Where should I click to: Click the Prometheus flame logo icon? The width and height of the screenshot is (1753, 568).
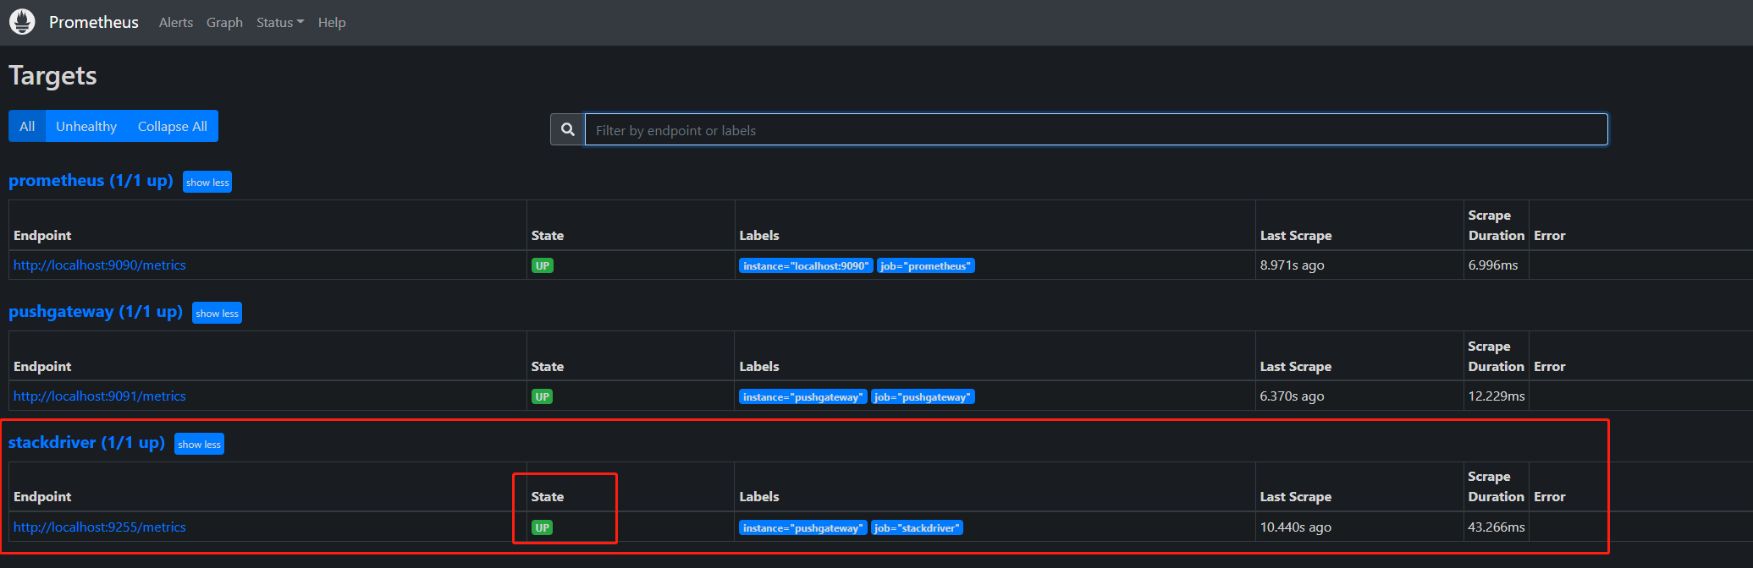point(22,22)
